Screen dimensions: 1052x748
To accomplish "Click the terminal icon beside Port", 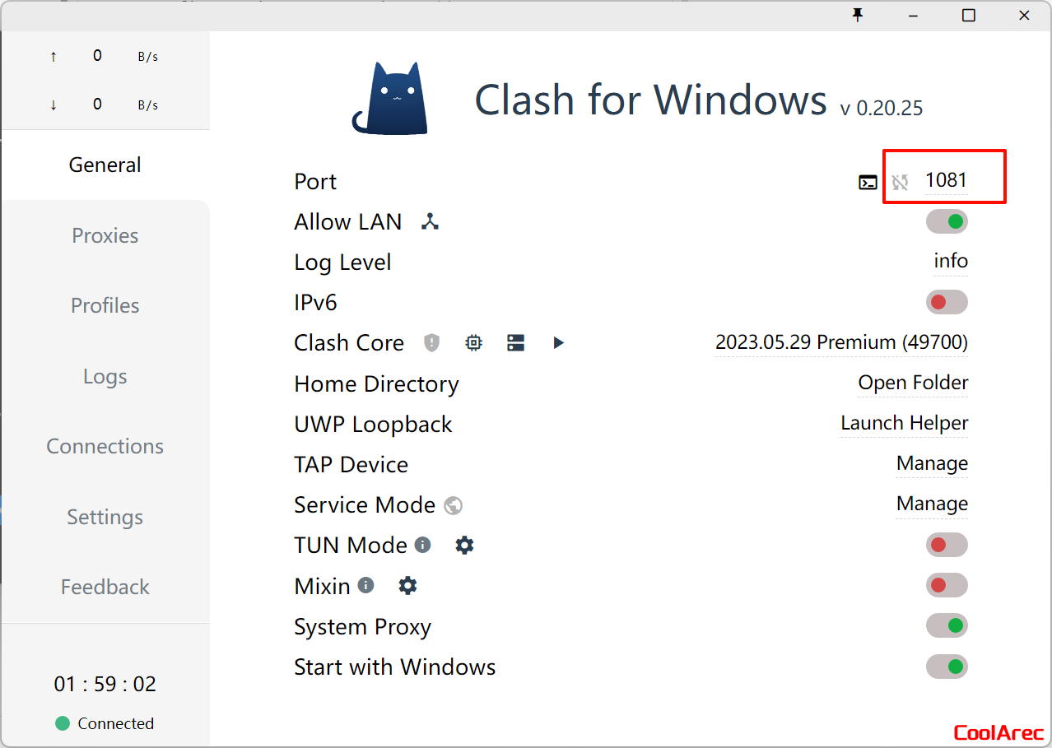I will coord(868,183).
